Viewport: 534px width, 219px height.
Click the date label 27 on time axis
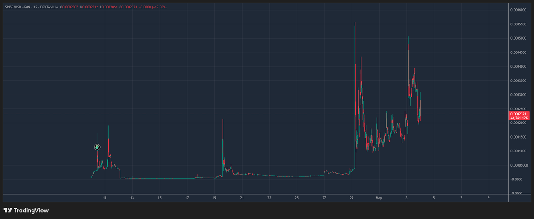(324, 197)
